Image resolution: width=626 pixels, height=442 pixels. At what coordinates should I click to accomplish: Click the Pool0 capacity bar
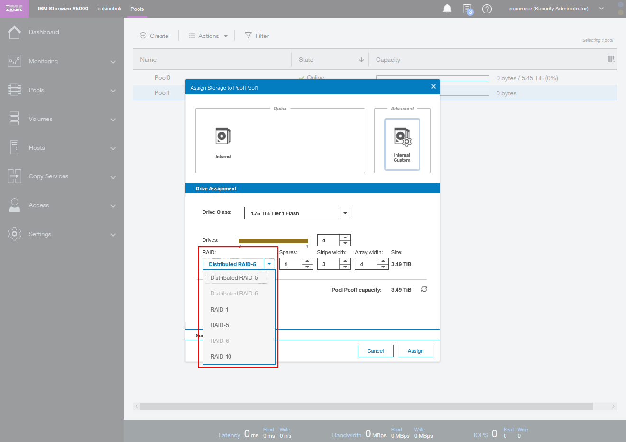433,78
